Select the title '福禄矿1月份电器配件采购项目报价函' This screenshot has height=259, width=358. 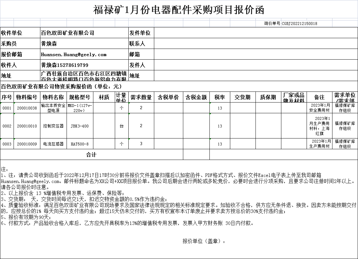179,10
